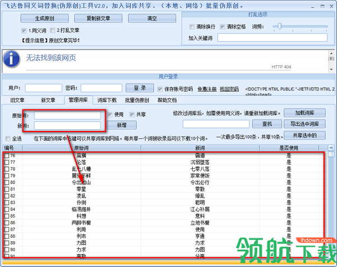The width and height of the screenshot is (337, 267).
Task: Toggle the 清除换行 checkbox
Action: point(192,26)
